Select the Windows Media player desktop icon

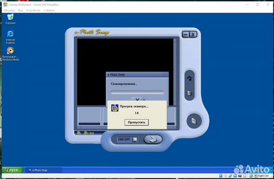(x=10, y=51)
